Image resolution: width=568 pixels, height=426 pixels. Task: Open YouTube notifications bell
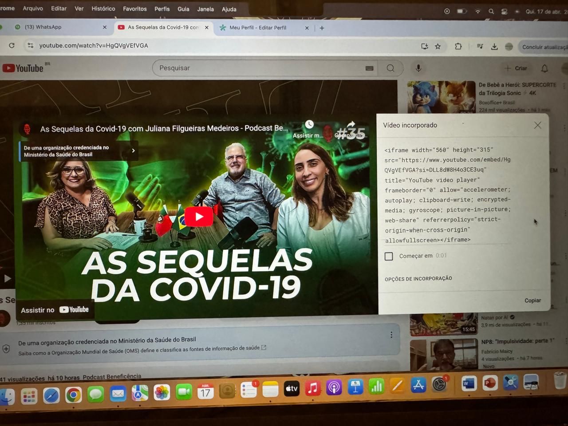tap(544, 68)
